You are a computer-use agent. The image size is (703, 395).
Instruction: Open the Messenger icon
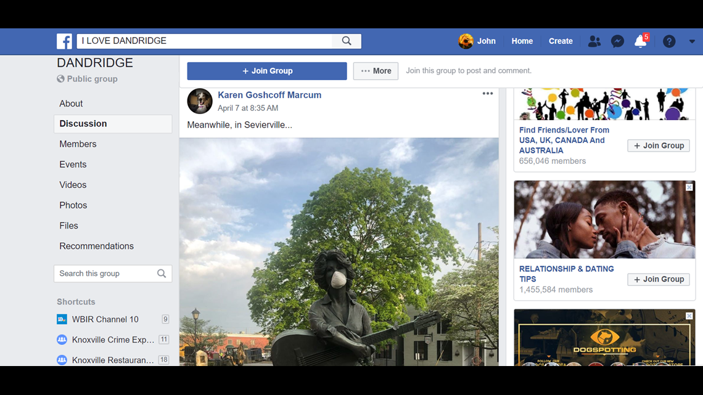617,41
